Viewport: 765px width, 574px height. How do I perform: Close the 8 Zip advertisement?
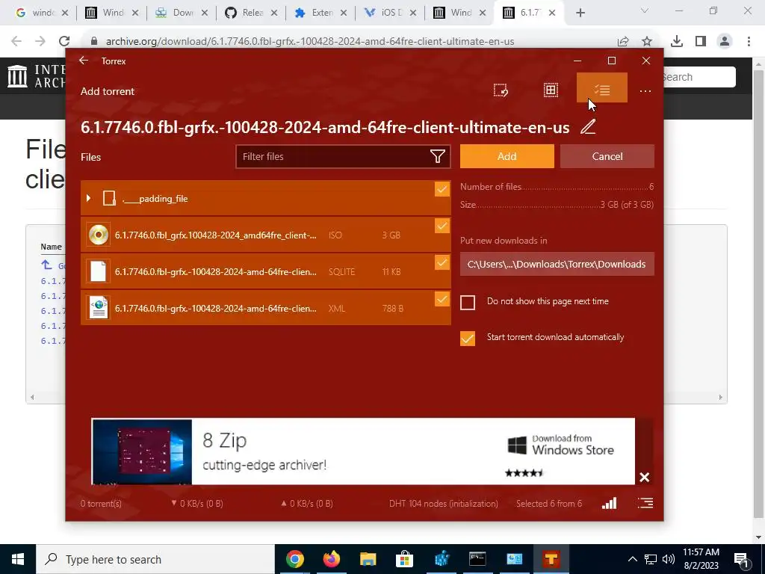pos(644,478)
